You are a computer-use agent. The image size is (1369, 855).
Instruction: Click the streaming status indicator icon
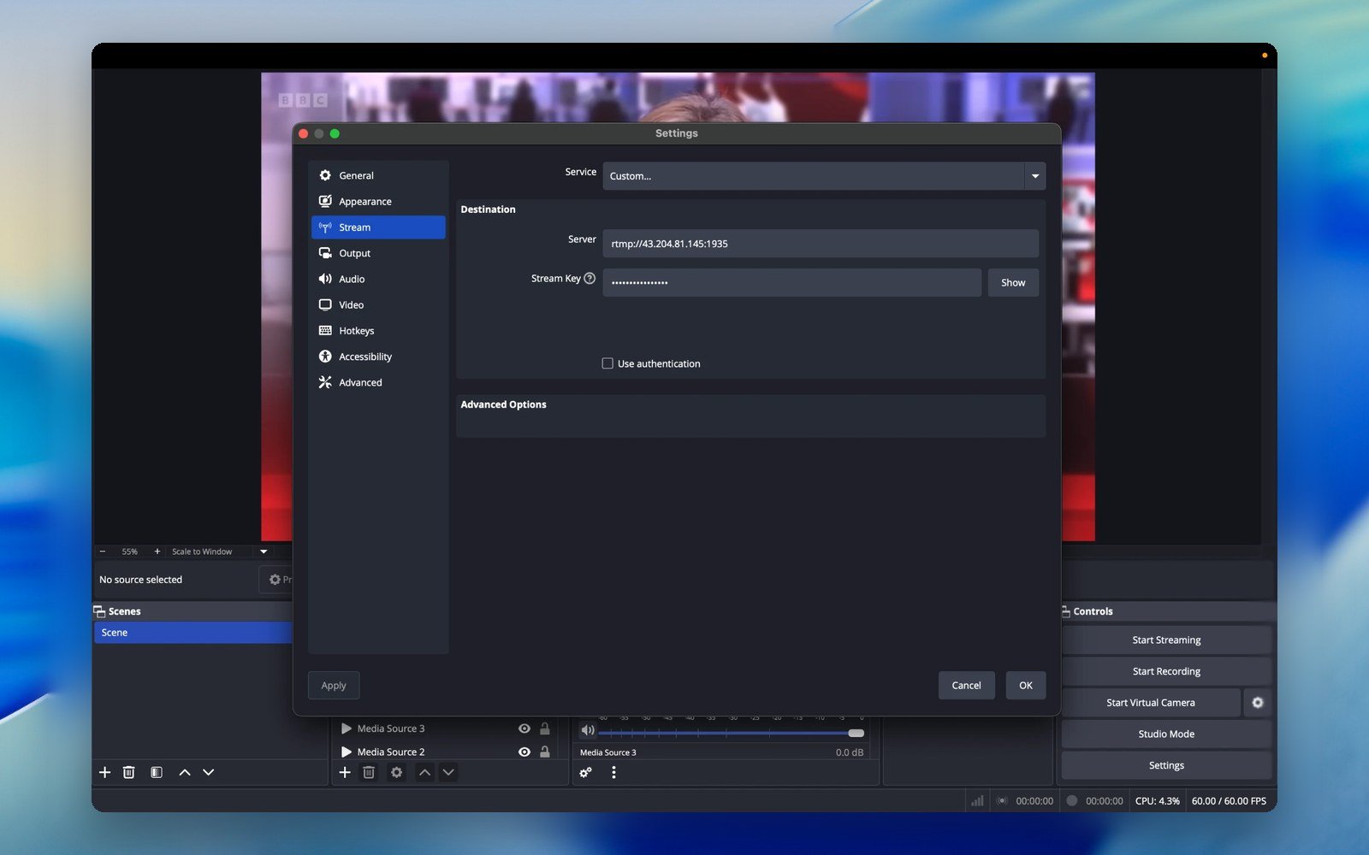(1002, 801)
